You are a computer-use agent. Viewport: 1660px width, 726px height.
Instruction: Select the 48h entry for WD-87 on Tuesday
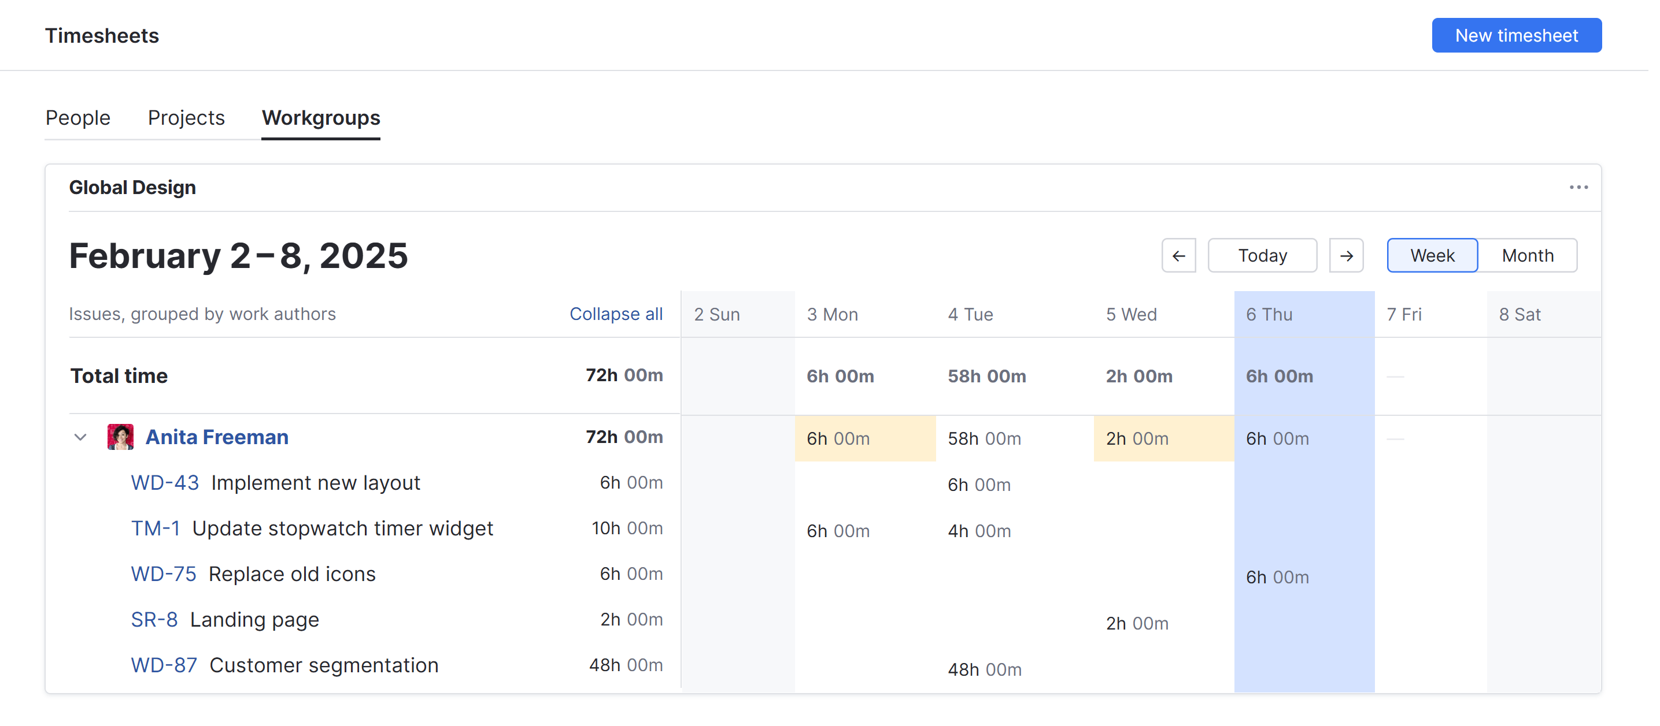[x=984, y=669]
